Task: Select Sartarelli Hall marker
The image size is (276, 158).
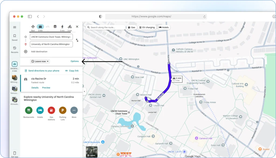Action: tap(171, 143)
